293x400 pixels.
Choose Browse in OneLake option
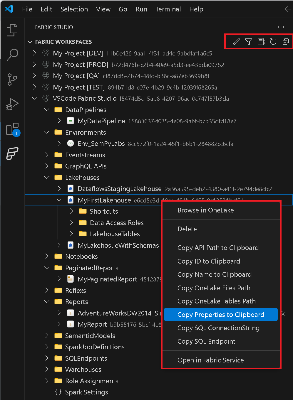point(205,210)
